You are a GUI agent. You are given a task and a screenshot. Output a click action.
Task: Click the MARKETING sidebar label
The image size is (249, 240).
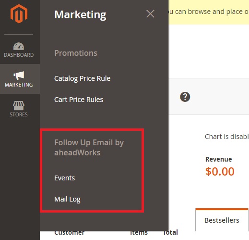pos(19,85)
